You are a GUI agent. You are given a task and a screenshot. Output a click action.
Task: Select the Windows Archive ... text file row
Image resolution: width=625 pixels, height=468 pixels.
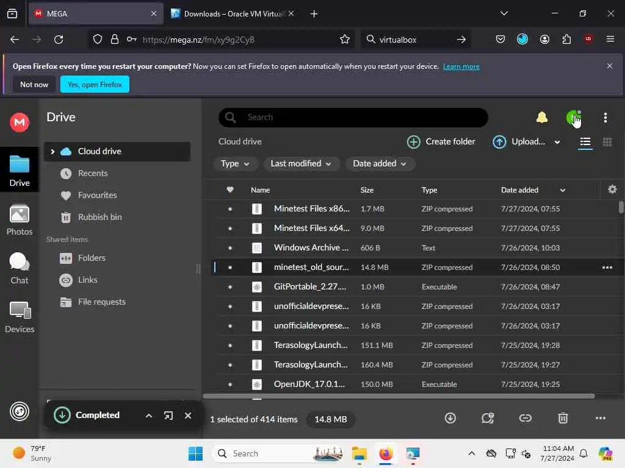[x=414, y=248]
